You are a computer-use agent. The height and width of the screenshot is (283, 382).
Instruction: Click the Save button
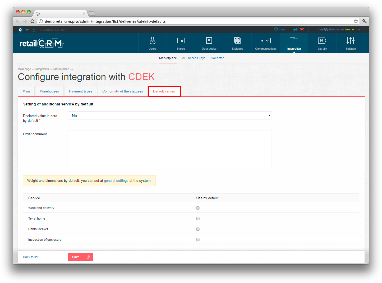click(x=76, y=257)
